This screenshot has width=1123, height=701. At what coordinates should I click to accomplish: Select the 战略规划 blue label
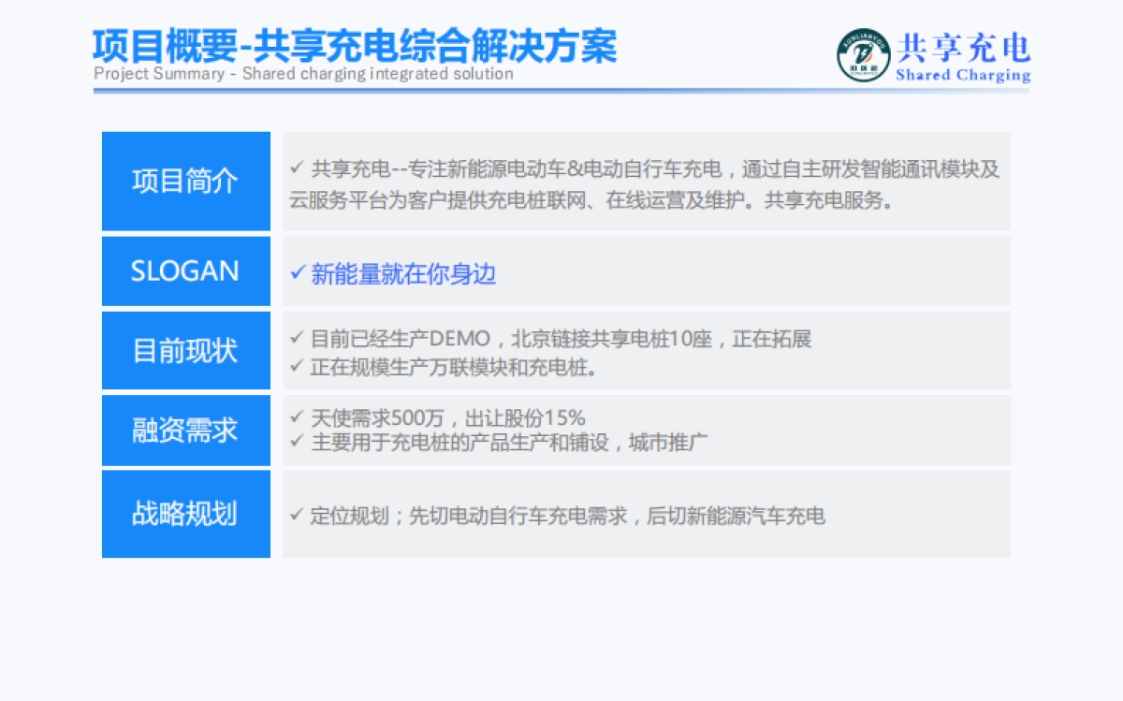pos(185,513)
